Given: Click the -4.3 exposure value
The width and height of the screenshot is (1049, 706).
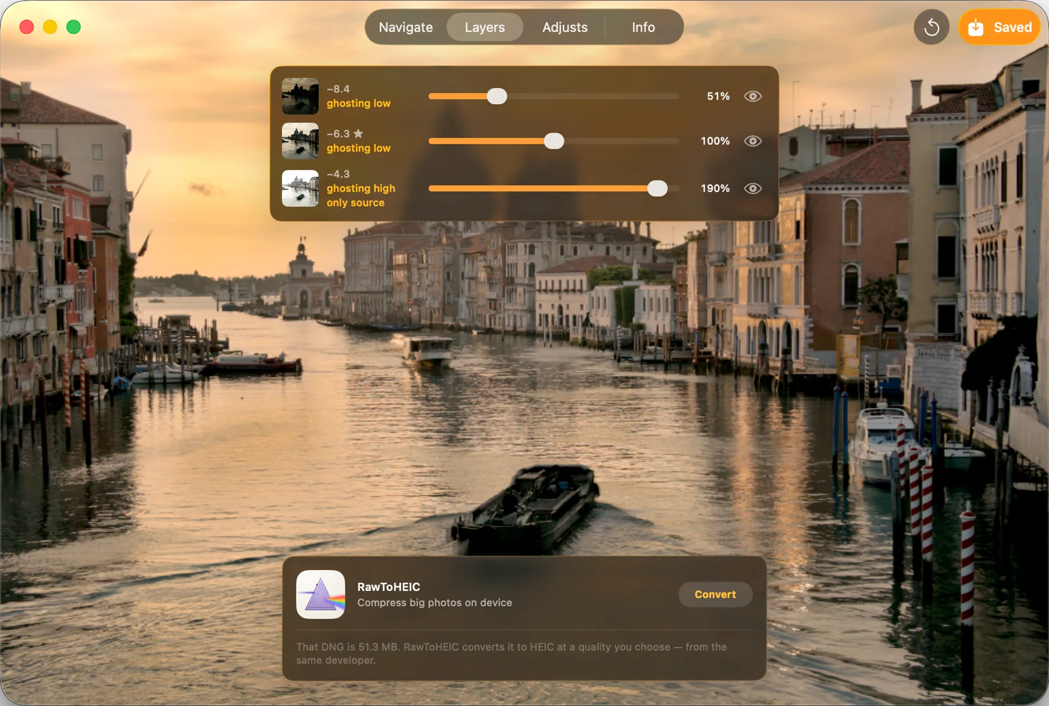Looking at the screenshot, I should 338,174.
